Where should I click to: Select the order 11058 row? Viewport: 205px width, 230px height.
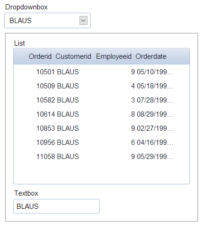(x=102, y=157)
